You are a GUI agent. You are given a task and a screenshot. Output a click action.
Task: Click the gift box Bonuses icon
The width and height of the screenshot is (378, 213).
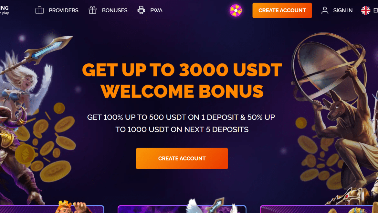(x=93, y=10)
